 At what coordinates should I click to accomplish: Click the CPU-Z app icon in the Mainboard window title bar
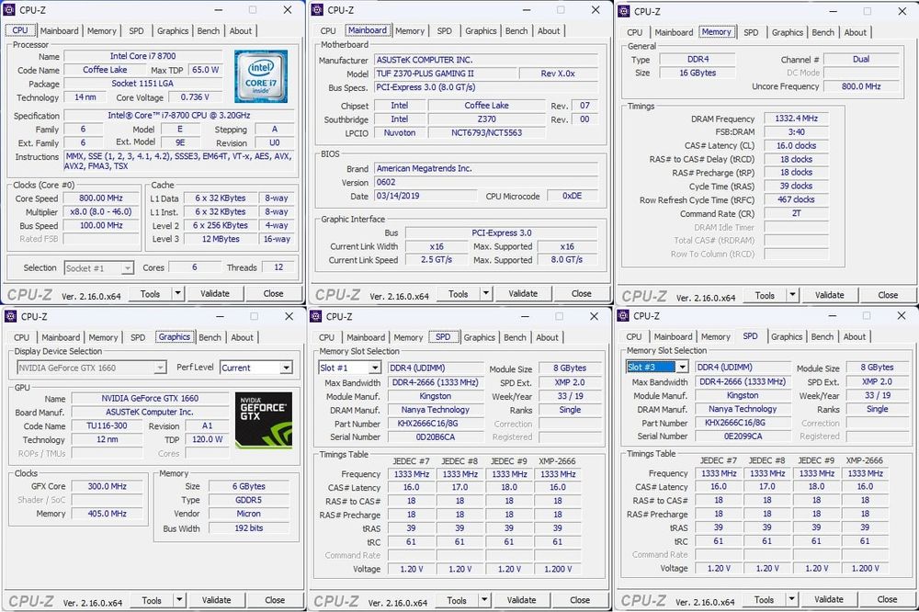[x=317, y=10]
